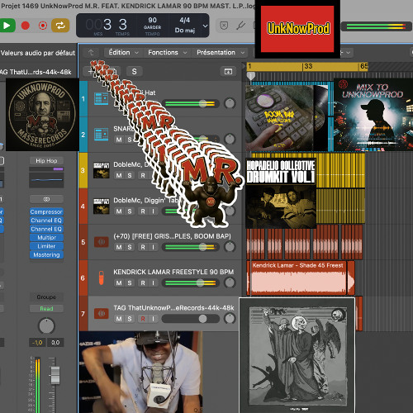Select the Kendrick Lamar - Shade 45 region

tap(300, 278)
